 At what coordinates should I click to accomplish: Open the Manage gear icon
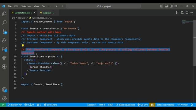4,98
